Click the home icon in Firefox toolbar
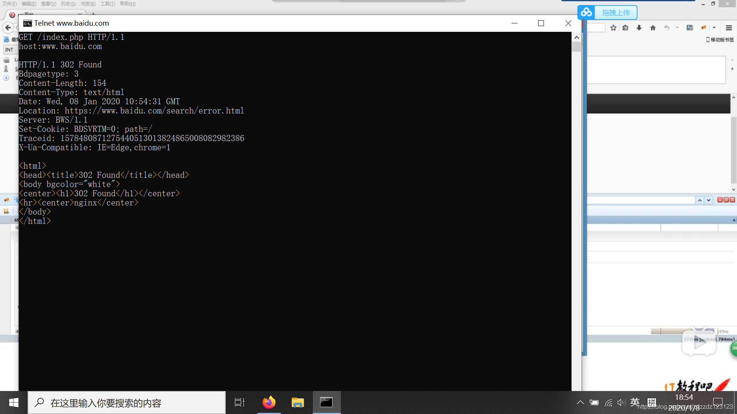 click(x=653, y=28)
